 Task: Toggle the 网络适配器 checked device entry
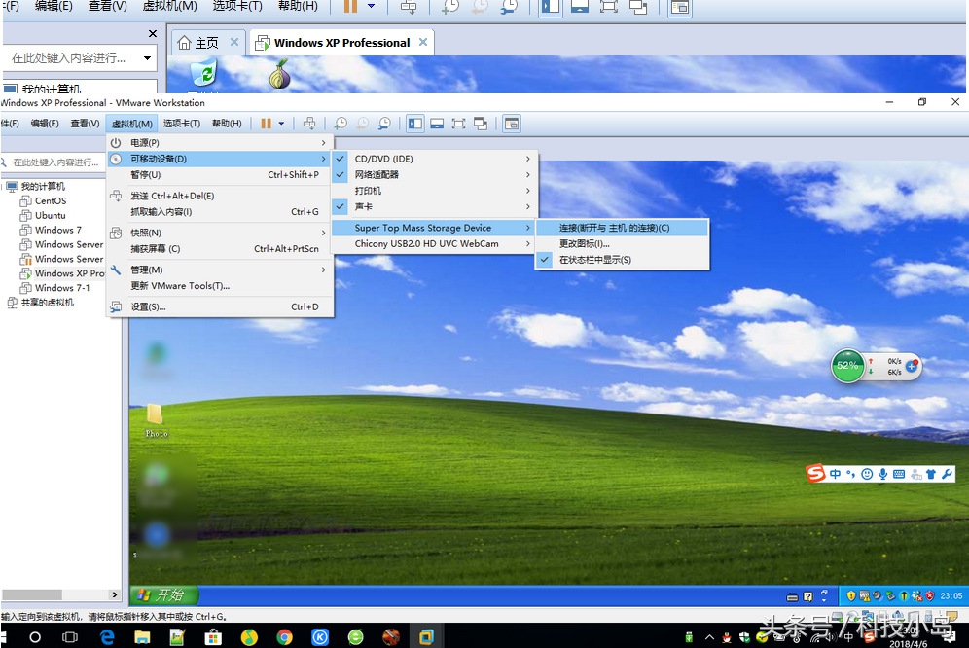[435, 175]
